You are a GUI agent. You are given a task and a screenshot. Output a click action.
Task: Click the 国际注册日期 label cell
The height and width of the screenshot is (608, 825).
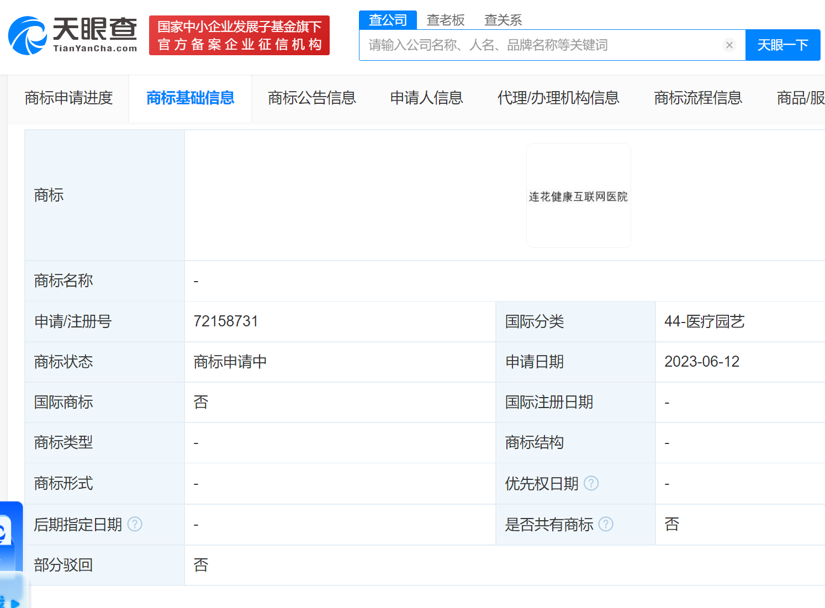pyautogui.click(x=575, y=402)
